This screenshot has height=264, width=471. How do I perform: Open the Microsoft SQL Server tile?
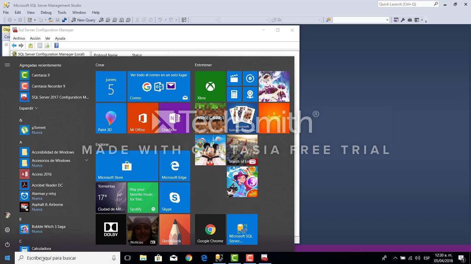point(242,230)
